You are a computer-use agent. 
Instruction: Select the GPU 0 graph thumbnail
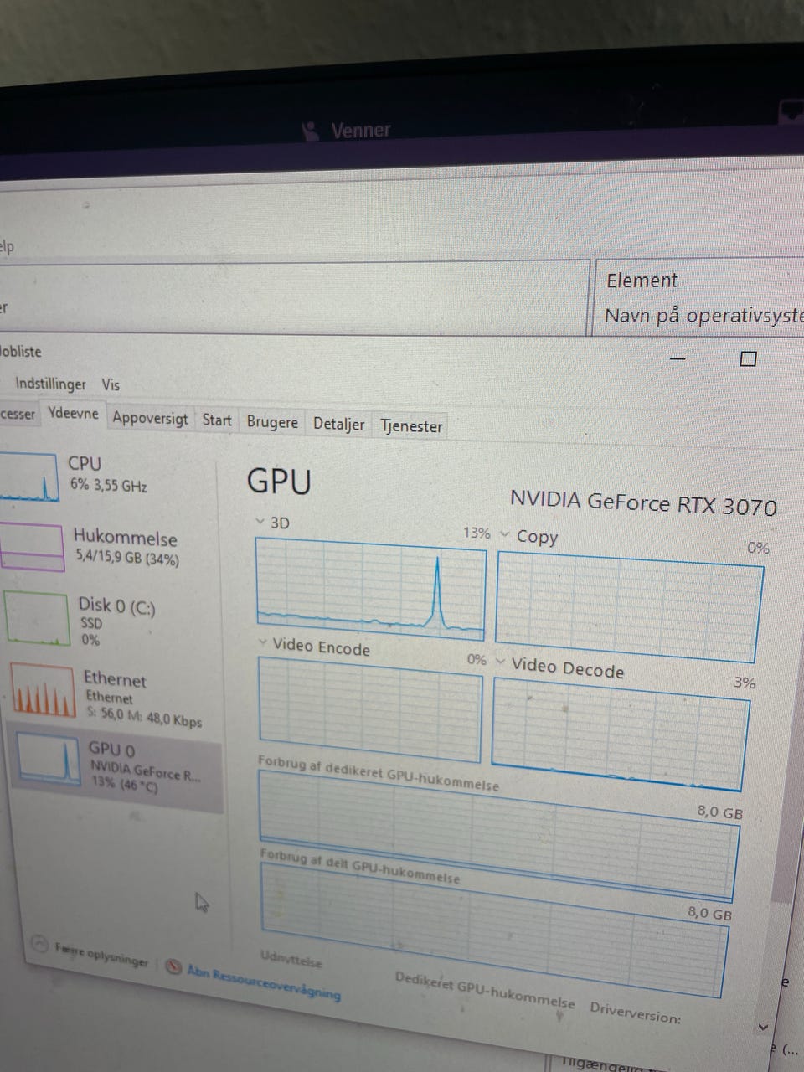tap(49, 758)
